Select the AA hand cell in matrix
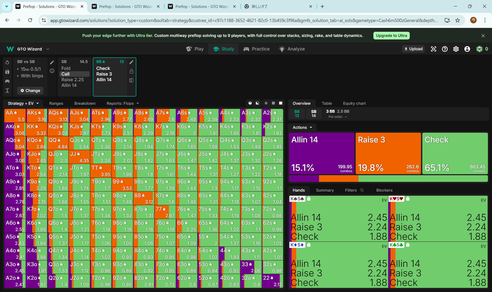Image resolution: width=492 pixels, height=292 pixels. pyautogui.click(x=15, y=116)
